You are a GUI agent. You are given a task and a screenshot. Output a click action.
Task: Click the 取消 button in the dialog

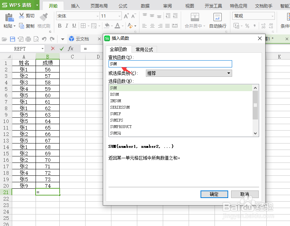point(245,194)
